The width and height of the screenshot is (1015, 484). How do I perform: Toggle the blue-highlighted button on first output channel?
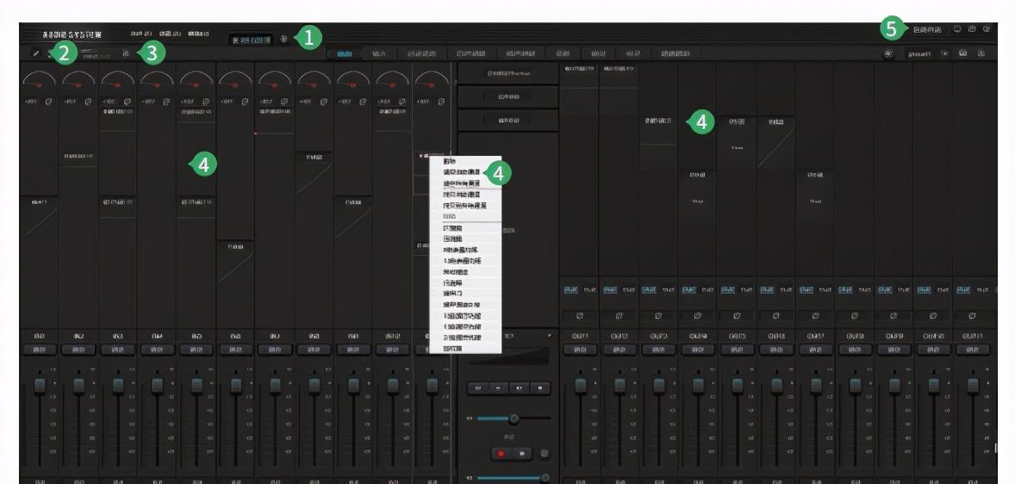570,290
